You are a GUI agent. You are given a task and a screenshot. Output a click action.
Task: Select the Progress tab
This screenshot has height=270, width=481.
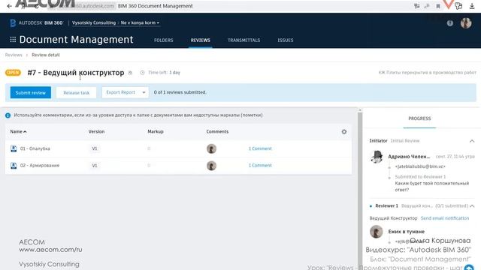click(419, 118)
